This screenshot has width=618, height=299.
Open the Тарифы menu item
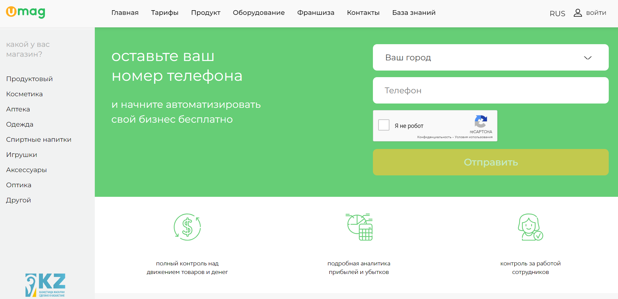coord(164,13)
